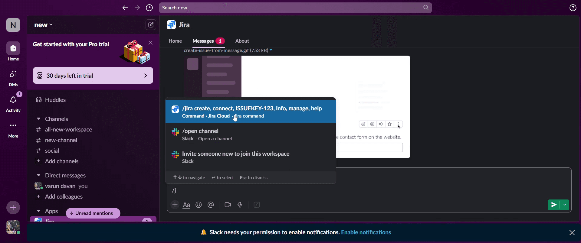This screenshot has width=581, height=243.
Task: Open the help question mark icon
Action: point(573,8)
